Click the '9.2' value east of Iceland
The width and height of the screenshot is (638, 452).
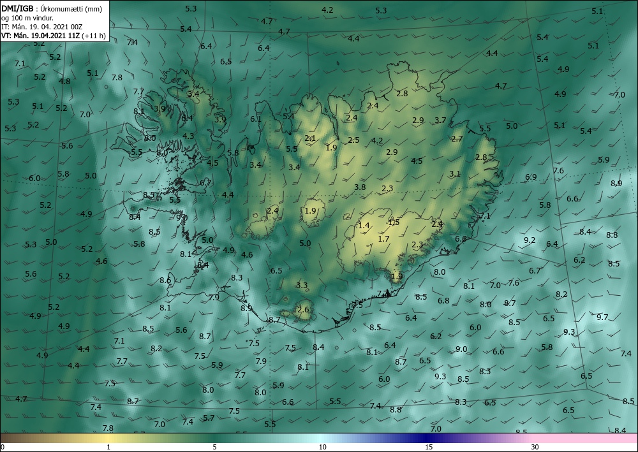point(530,240)
